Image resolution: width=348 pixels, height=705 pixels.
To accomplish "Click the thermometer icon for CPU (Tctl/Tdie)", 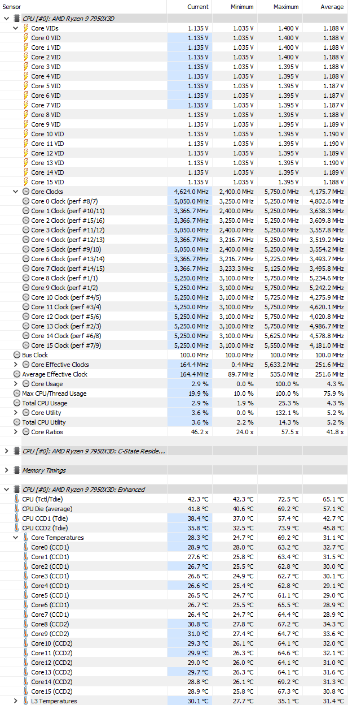I will tap(17, 499).
